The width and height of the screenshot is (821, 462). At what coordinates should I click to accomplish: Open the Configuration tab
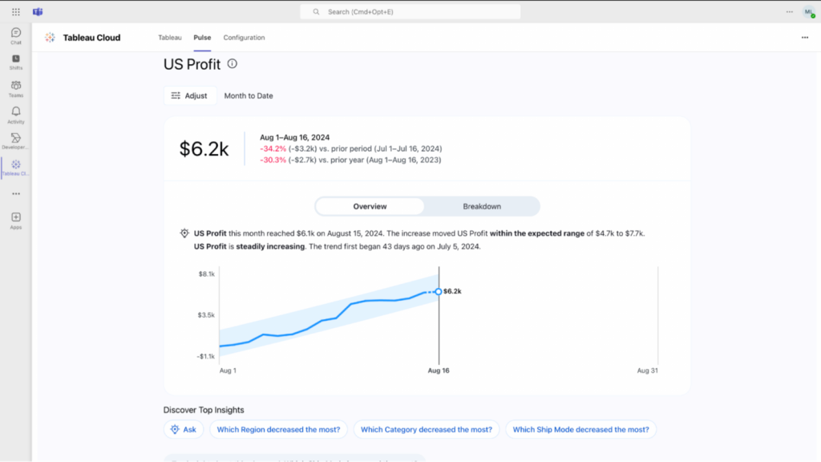pos(244,38)
